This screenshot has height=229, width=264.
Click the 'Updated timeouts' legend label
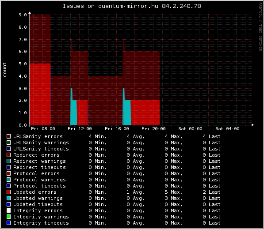coord(38,204)
